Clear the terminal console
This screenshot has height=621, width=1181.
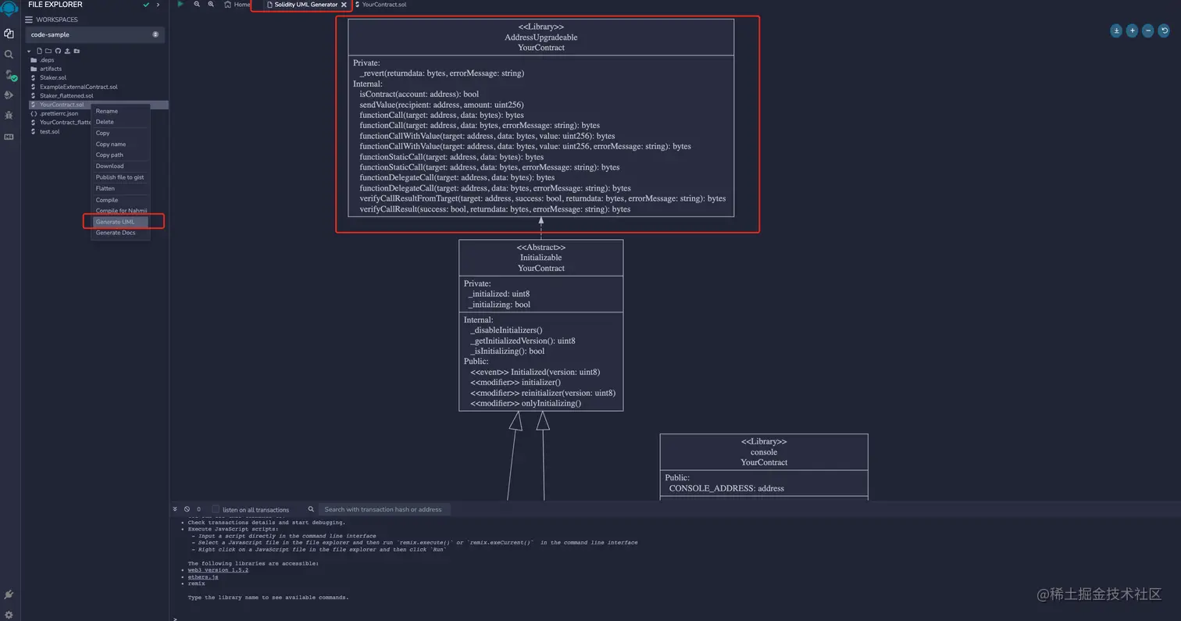point(187,509)
